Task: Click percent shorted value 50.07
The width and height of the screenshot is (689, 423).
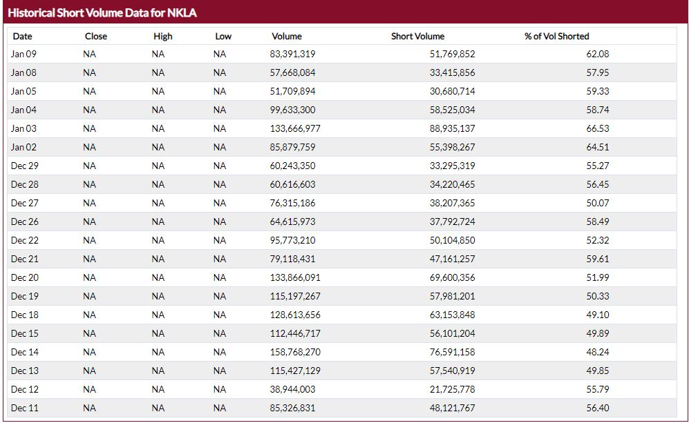Action: coord(598,203)
